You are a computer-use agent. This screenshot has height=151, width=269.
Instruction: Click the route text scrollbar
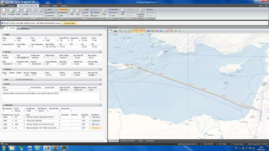click(x=101, y=96)
